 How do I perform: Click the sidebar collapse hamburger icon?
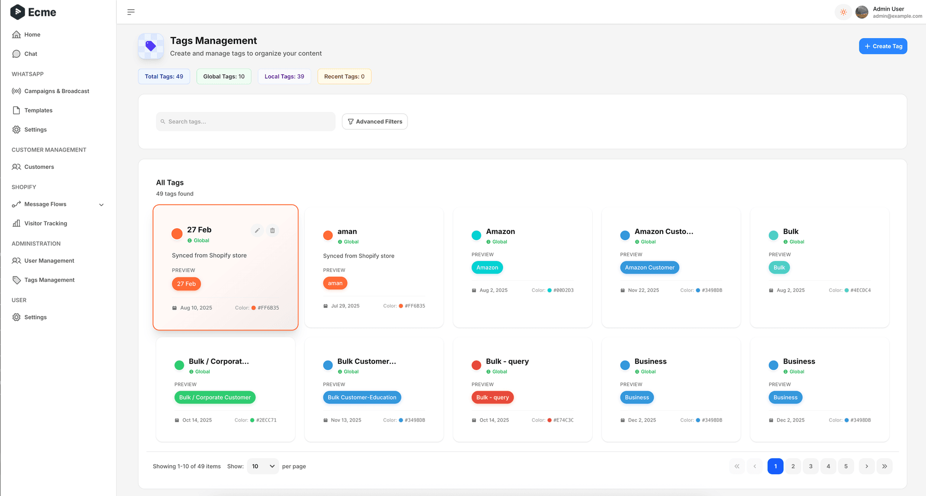130,12
